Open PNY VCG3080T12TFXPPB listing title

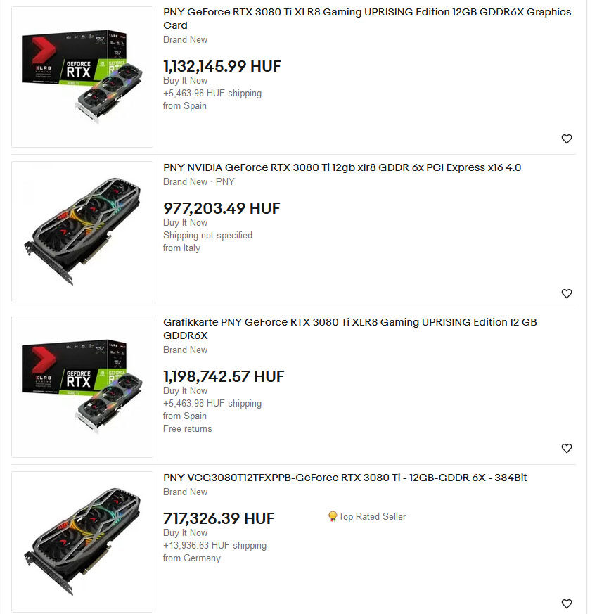point(345,478)
